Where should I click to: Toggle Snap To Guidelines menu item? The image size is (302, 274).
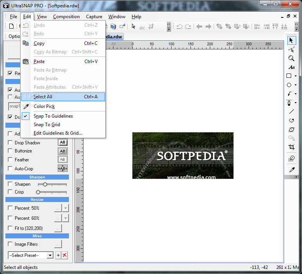click(63, 116)
